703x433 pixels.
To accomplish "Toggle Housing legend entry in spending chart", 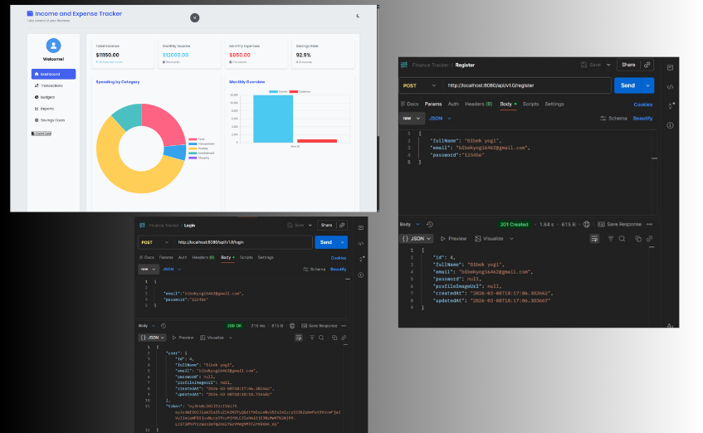I will coord(198,148).
